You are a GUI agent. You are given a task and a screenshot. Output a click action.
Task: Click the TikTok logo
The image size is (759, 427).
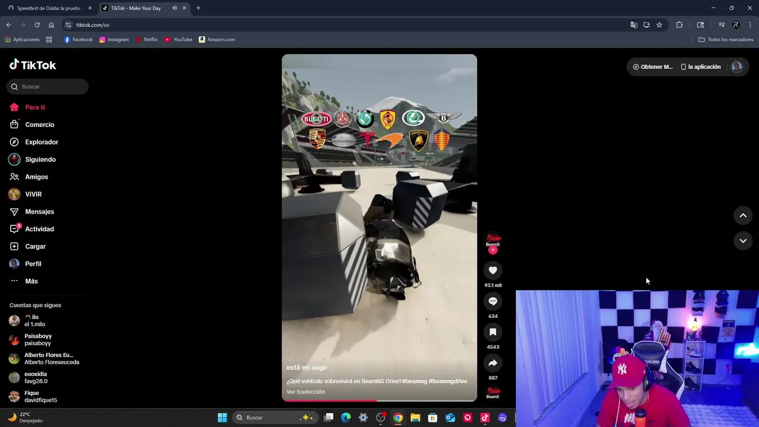(33, 65)
